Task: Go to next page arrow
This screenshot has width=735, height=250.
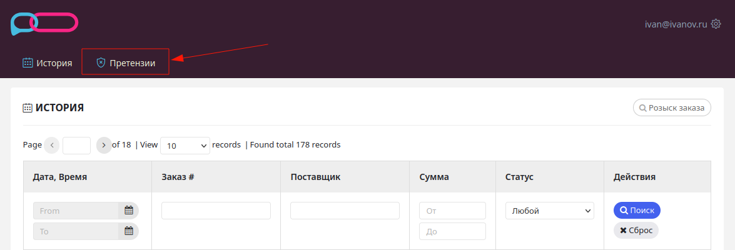Action: coord(104,145)
